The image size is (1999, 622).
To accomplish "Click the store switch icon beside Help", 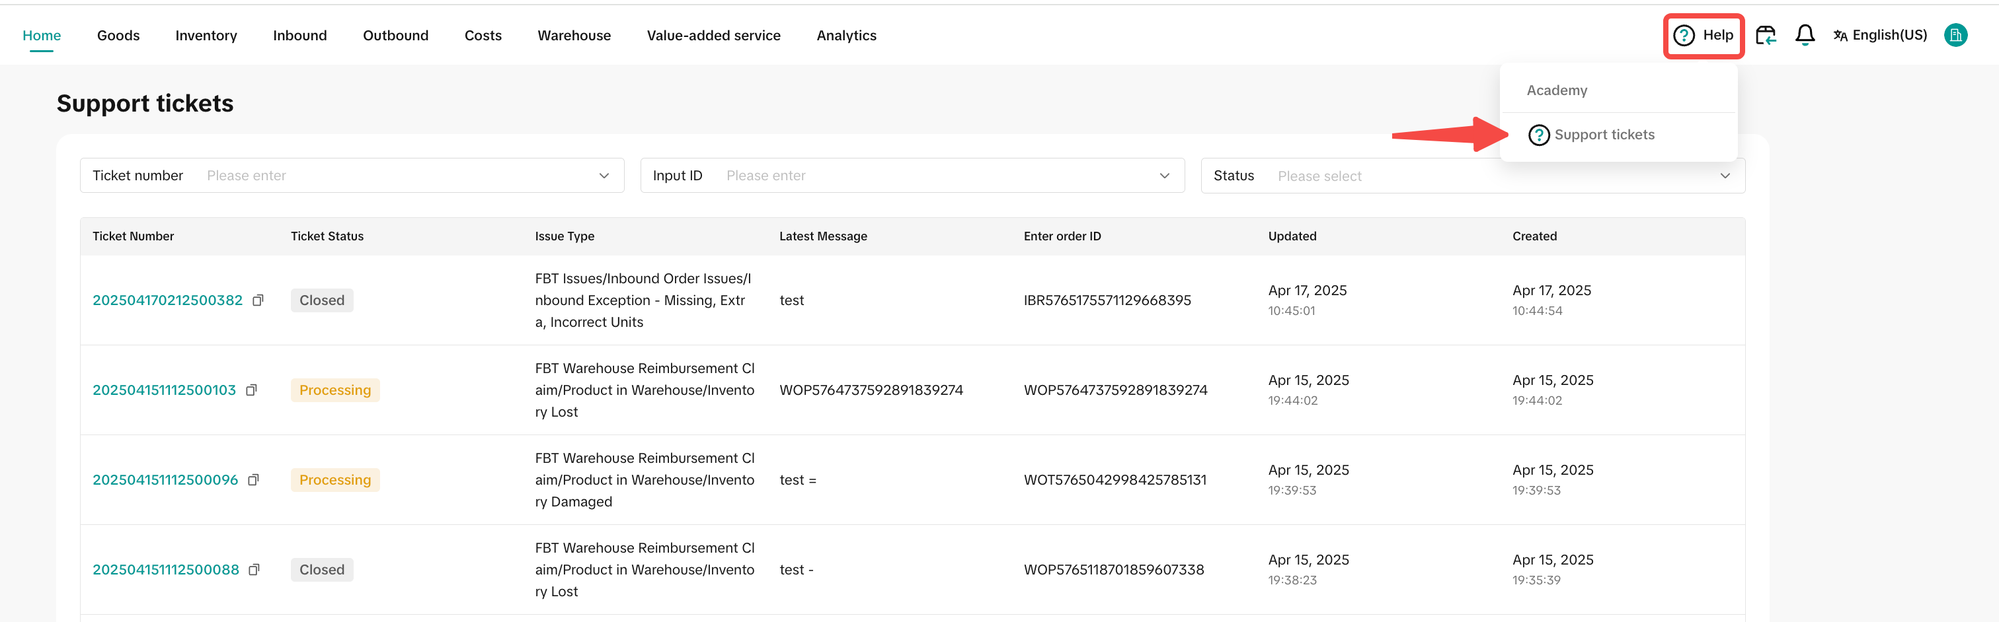I will tap(1766, 36).
